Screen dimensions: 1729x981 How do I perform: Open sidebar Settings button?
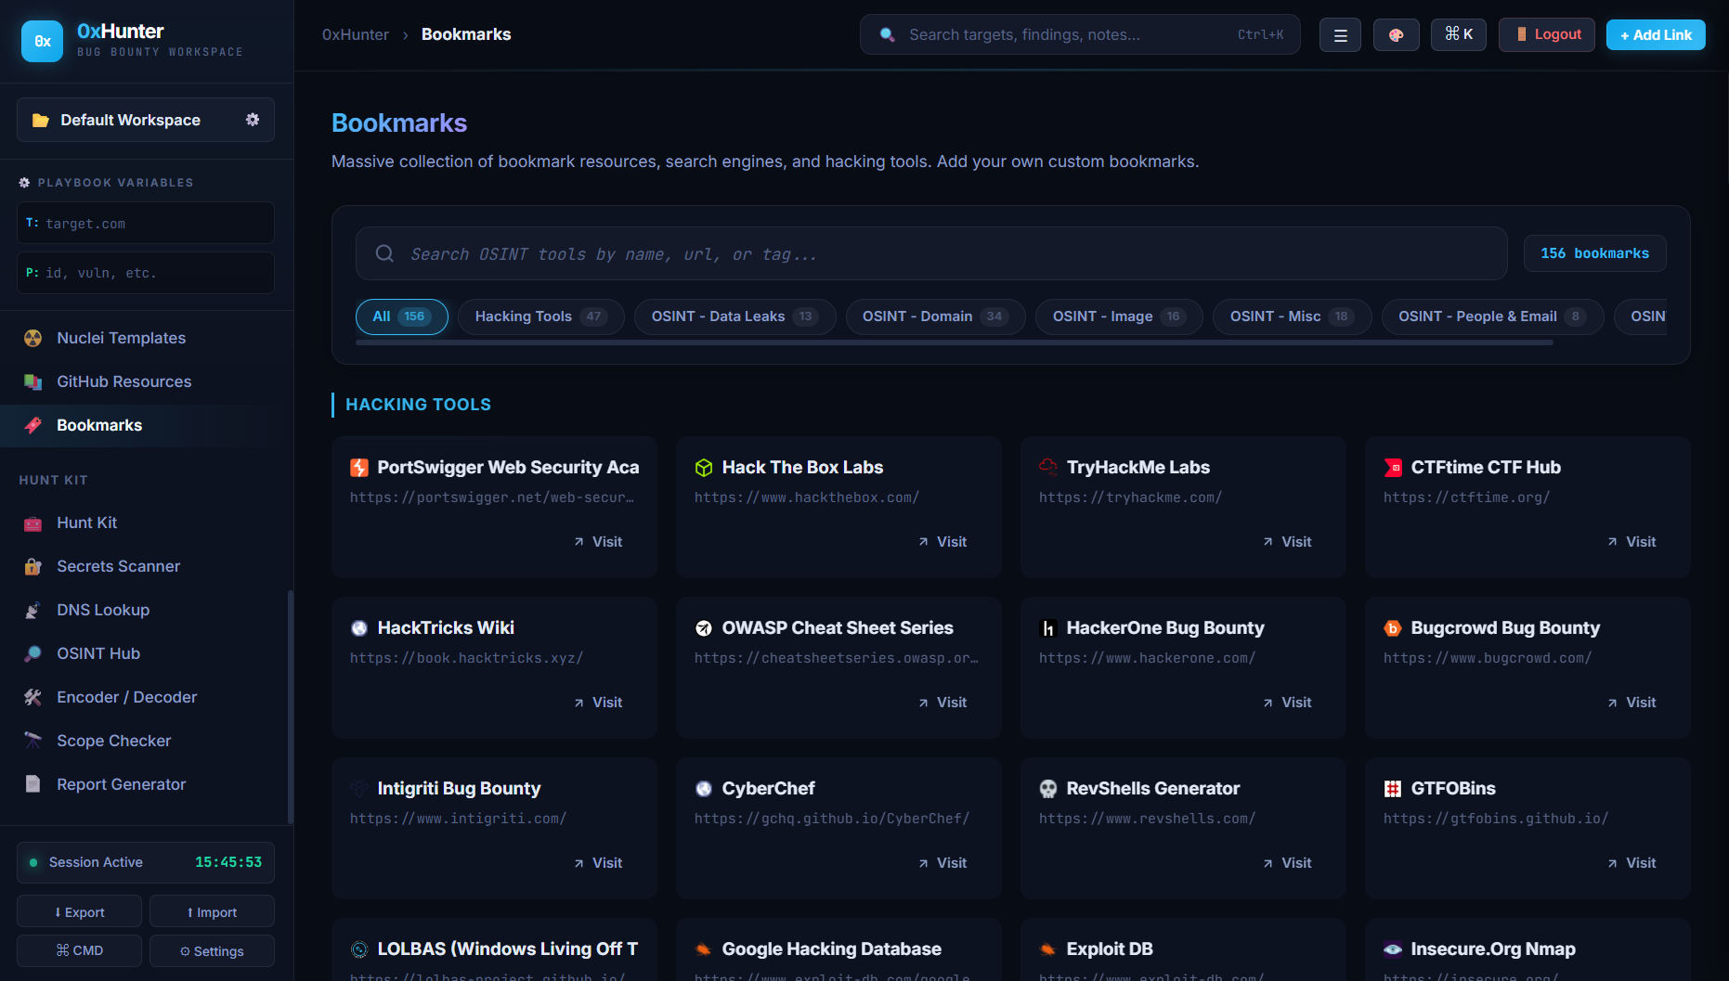pos(212,950)
